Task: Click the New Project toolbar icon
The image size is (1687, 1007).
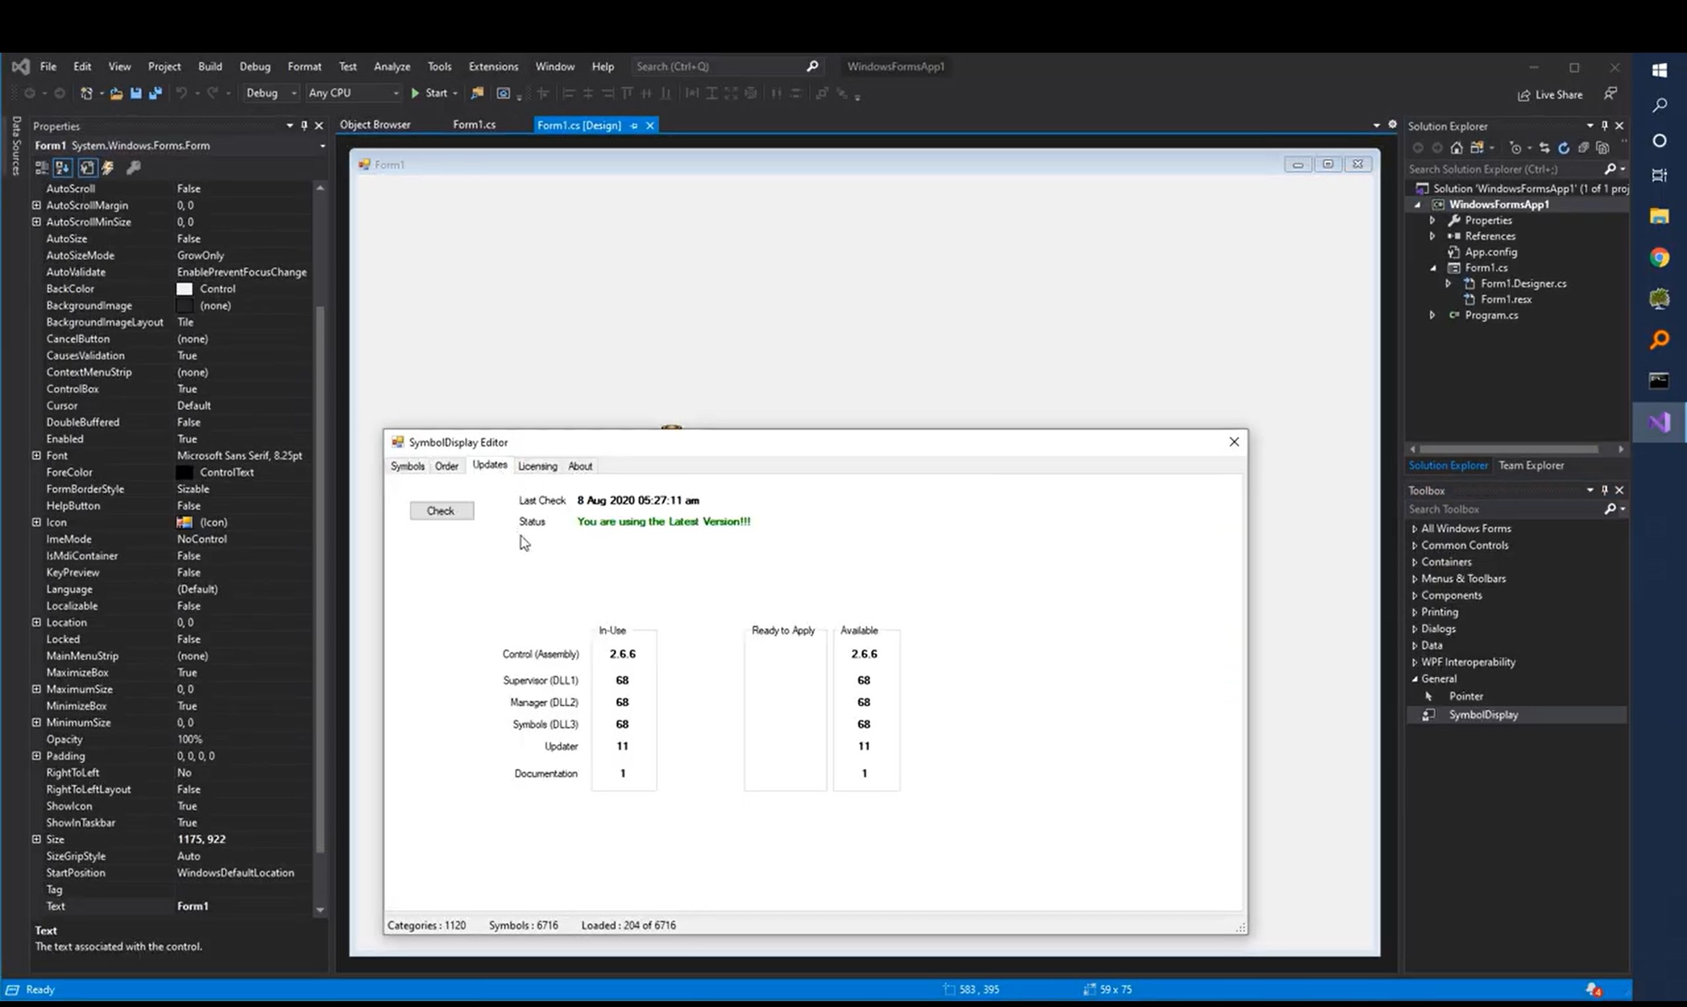Action: (86, 93)
